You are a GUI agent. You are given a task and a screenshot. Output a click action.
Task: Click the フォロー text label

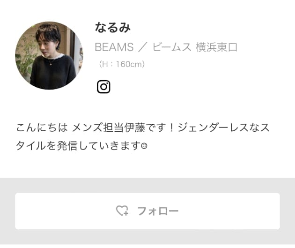(x=158, y=211)
